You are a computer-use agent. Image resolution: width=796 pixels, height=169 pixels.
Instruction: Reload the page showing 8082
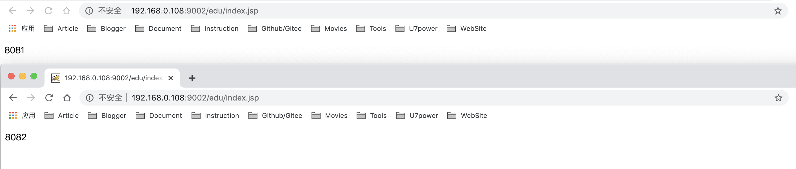[49, 98]
